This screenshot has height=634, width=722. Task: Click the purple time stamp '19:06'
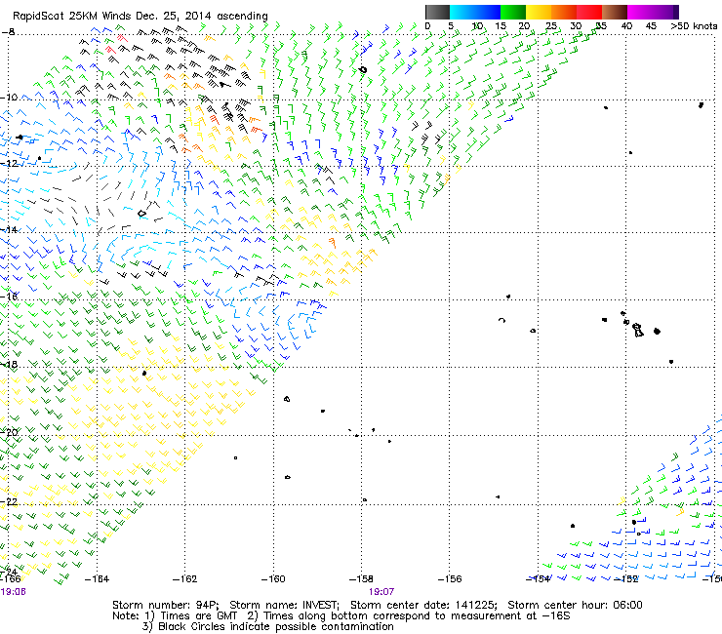pyautogui.click(x=13, y=592)
